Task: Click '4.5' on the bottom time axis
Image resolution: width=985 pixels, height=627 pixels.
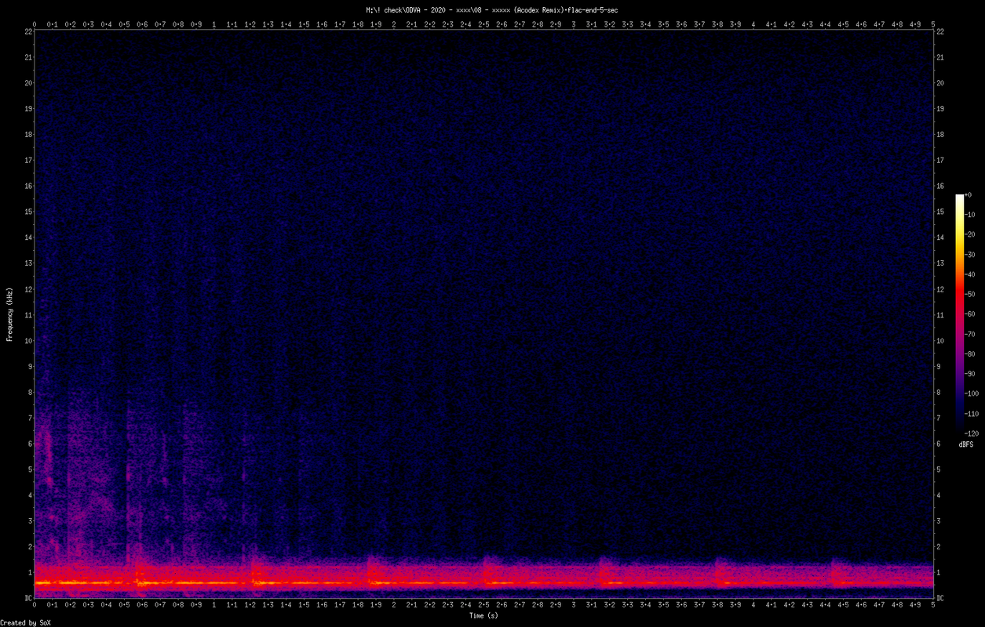Action: pyautogui.click(x=844, y=606)
